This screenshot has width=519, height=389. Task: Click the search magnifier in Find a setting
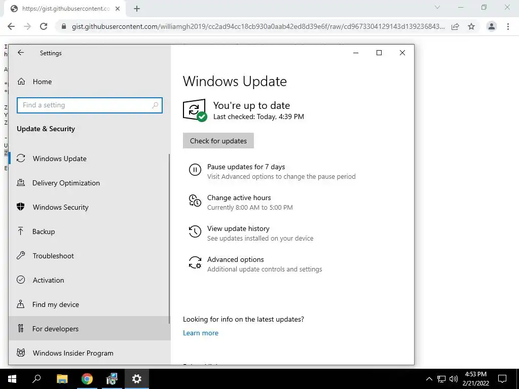coord(155,105)
